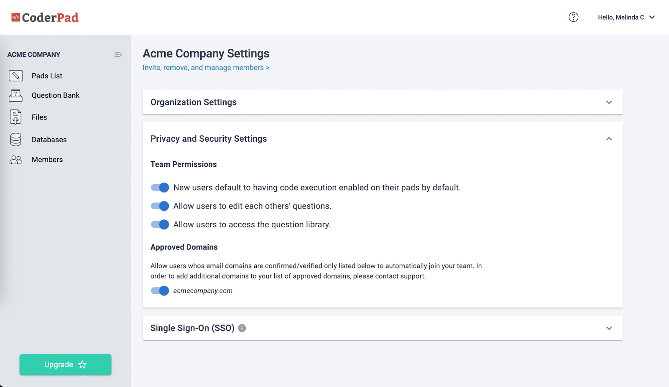This screenshot has width=669, height=387.
Task: Toggle access to the question library
Action: [x=160, y=224]
